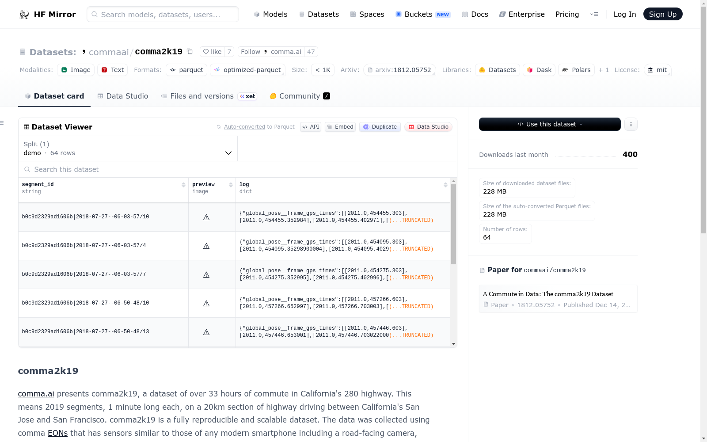Open Datasets in the navigation bar
Image resolution: width=707 pixels, height=442 pixels.
[x=319, y=14]
